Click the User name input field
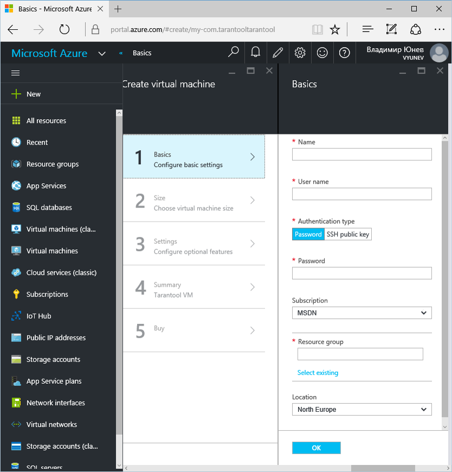This screenshot has width=452, height=472. [361, 194]
